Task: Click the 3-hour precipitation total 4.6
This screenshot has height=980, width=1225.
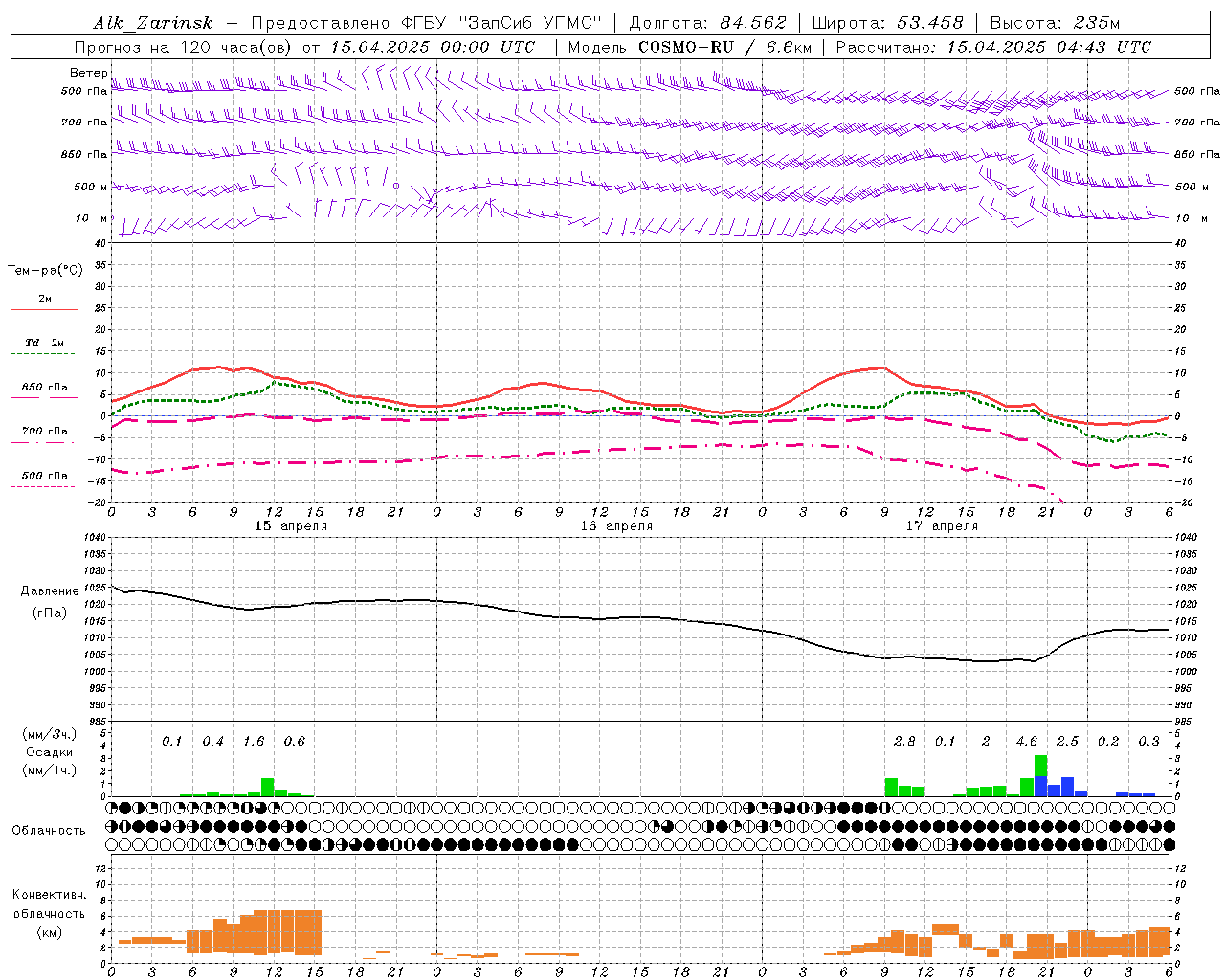Action: [x=1027, y=742]
